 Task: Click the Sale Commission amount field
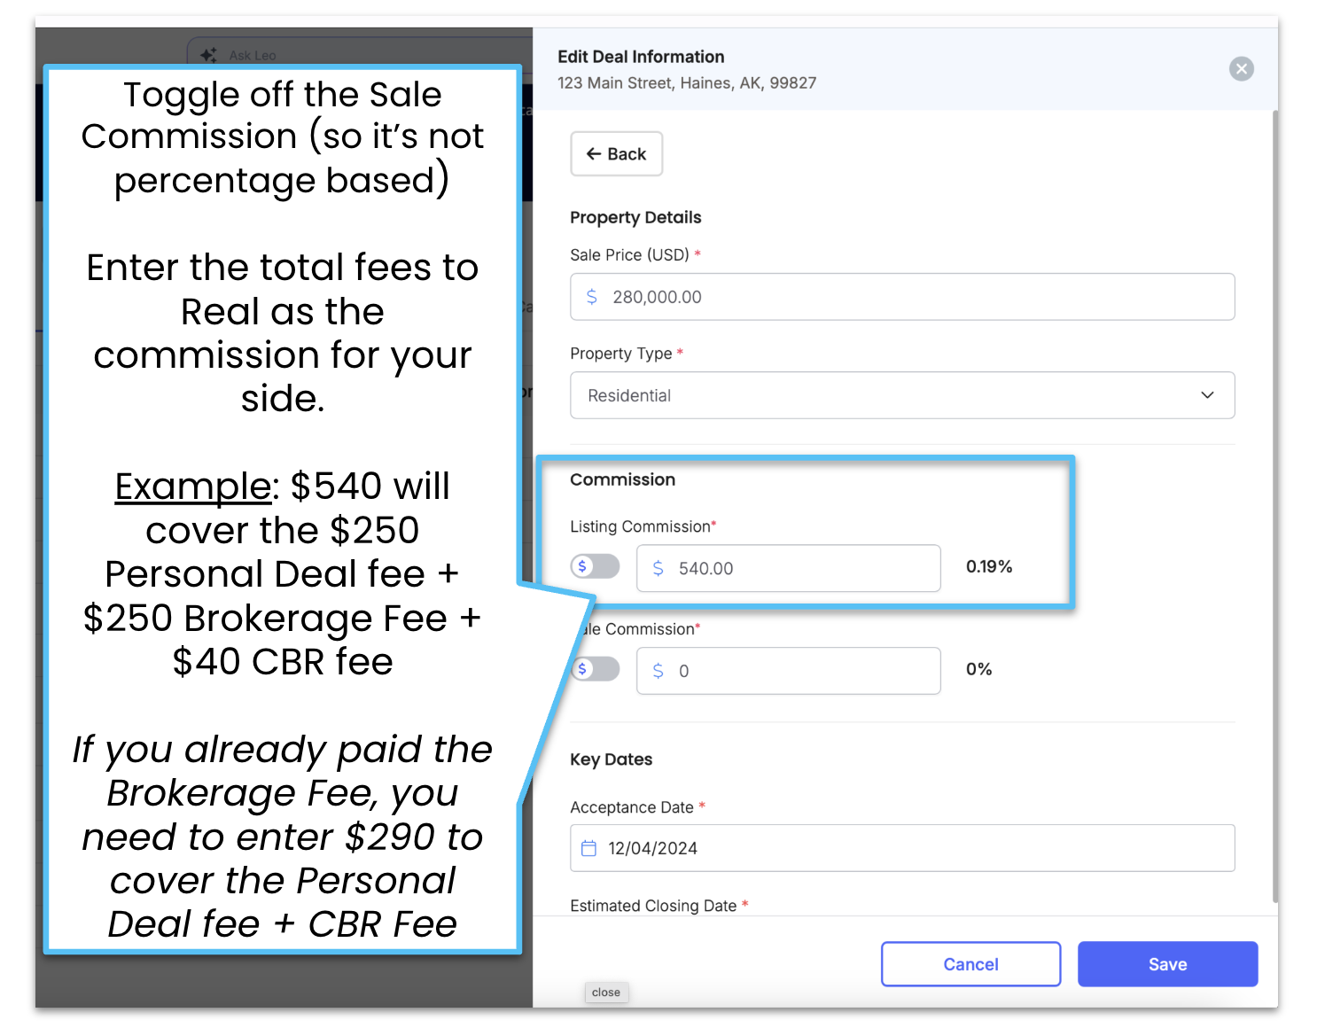pos(788,671)
